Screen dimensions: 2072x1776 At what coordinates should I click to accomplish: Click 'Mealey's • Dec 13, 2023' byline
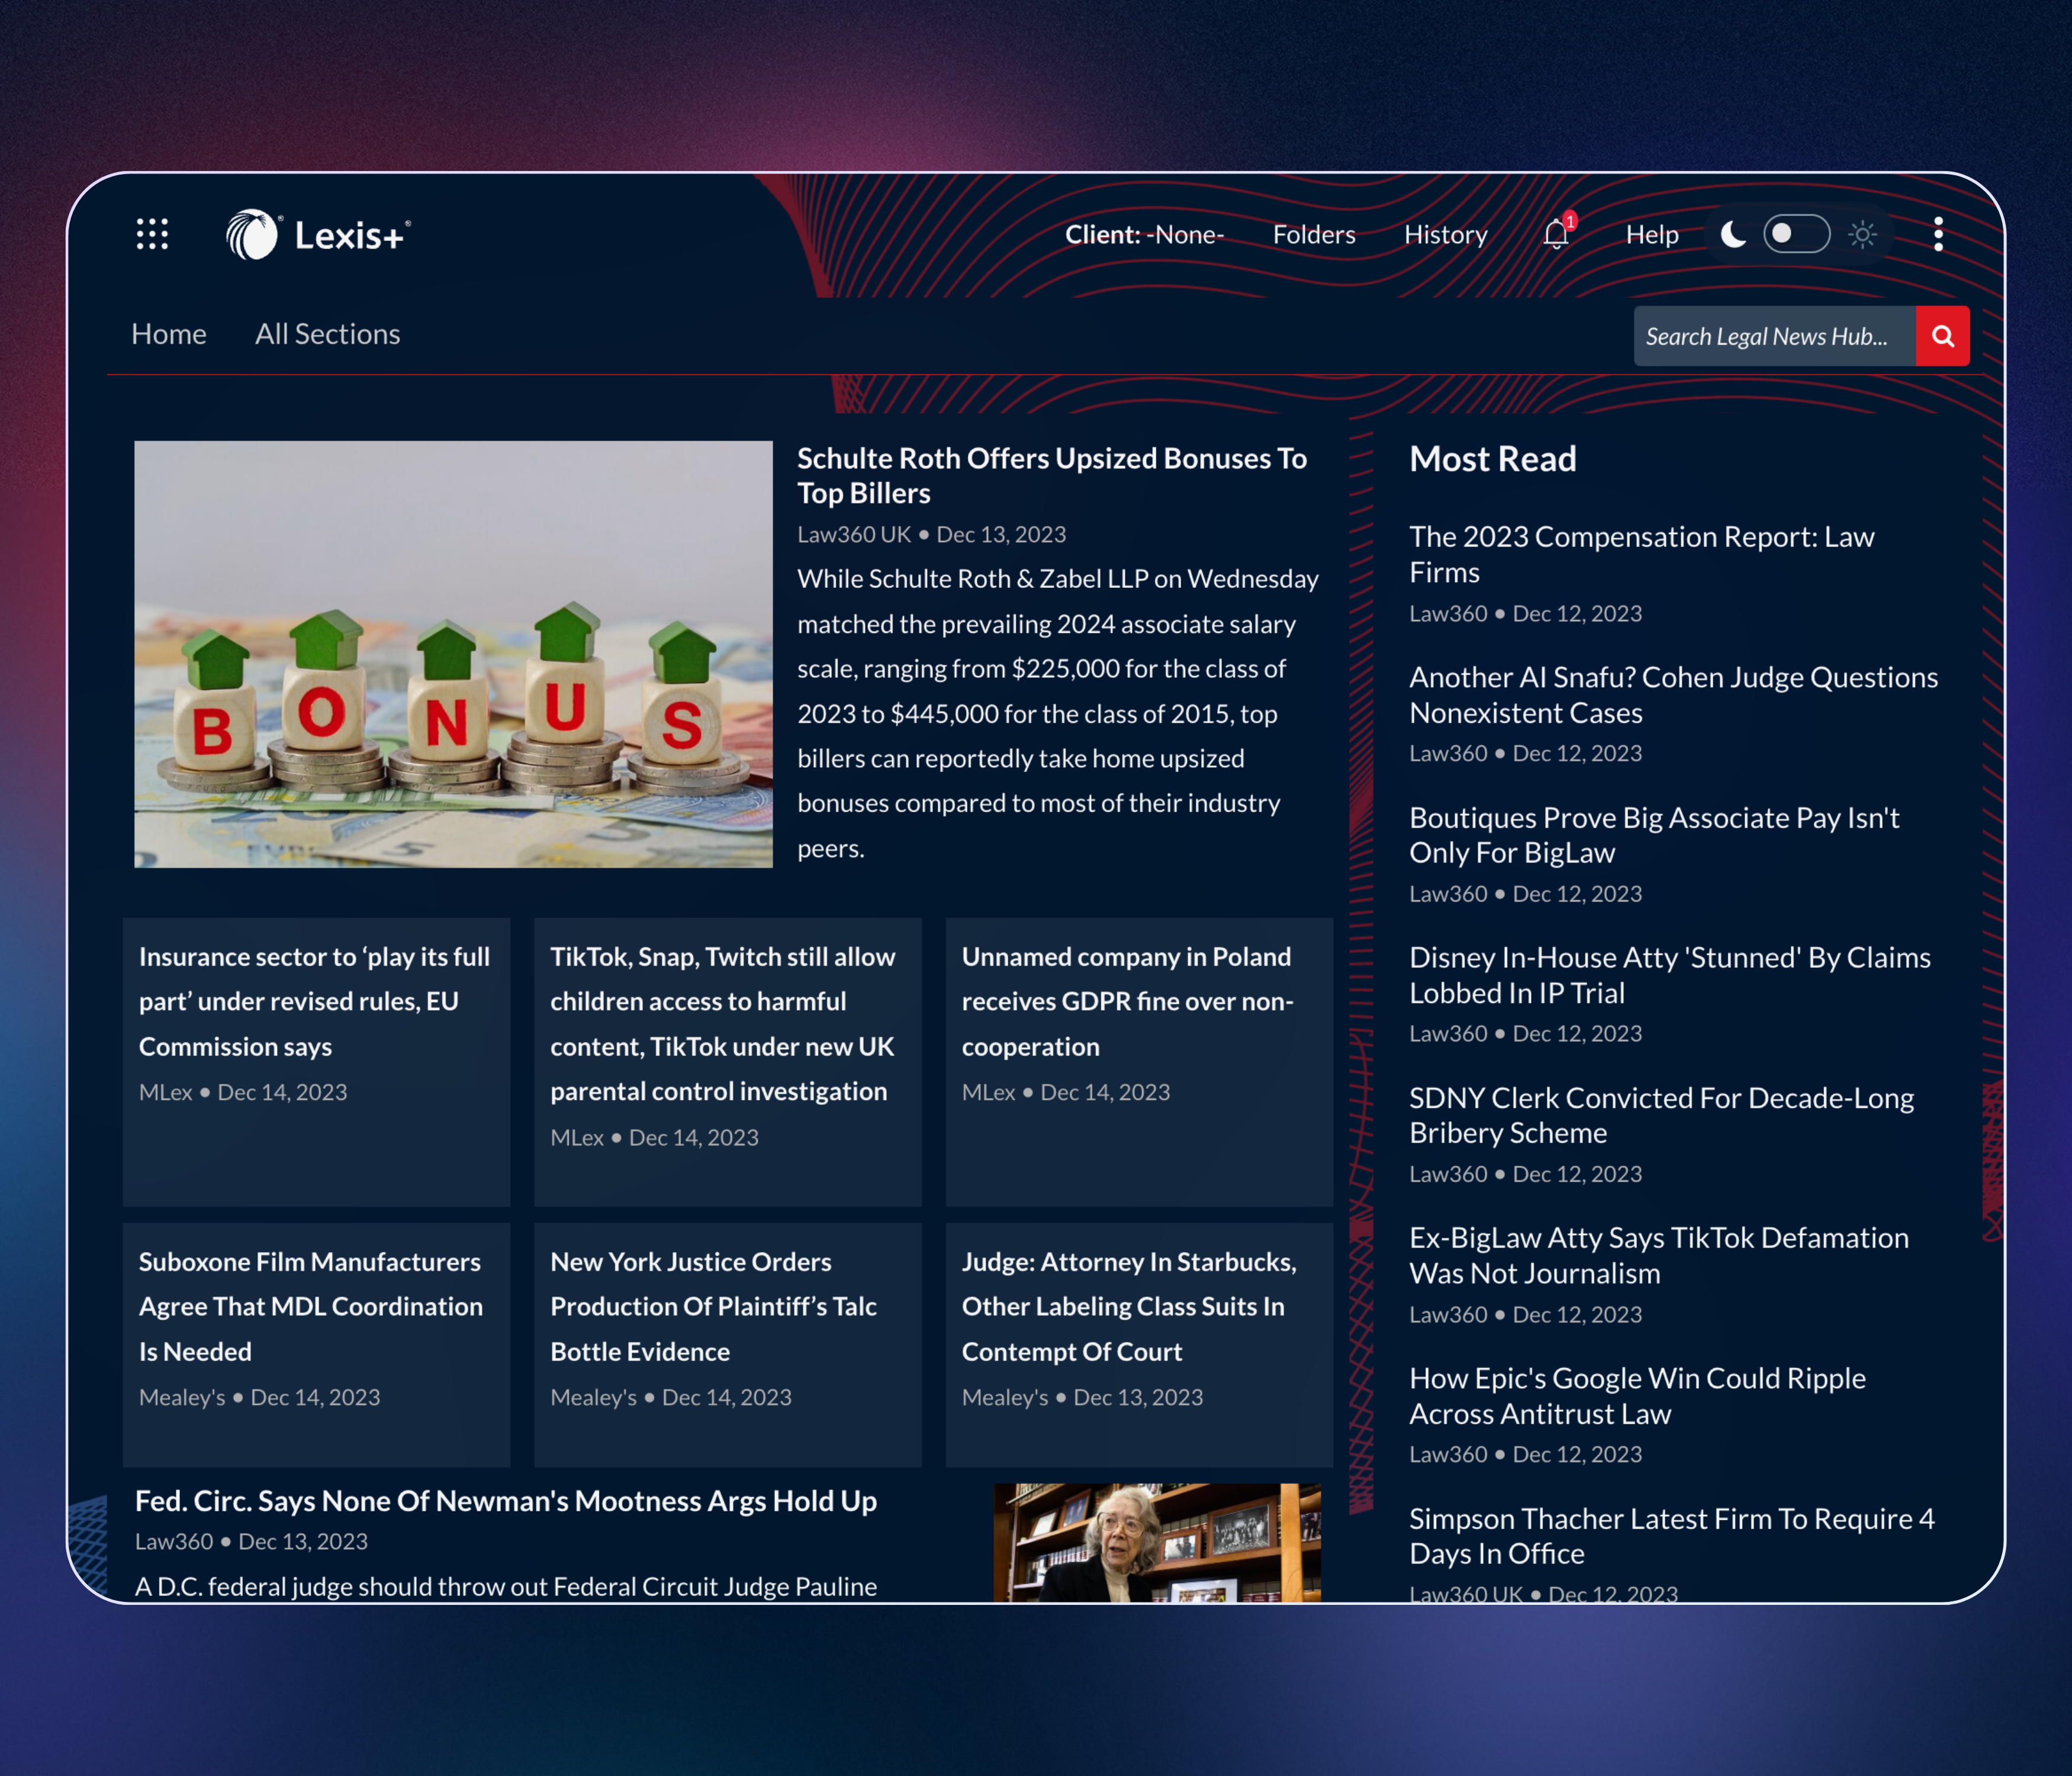pos(1082,1397)
